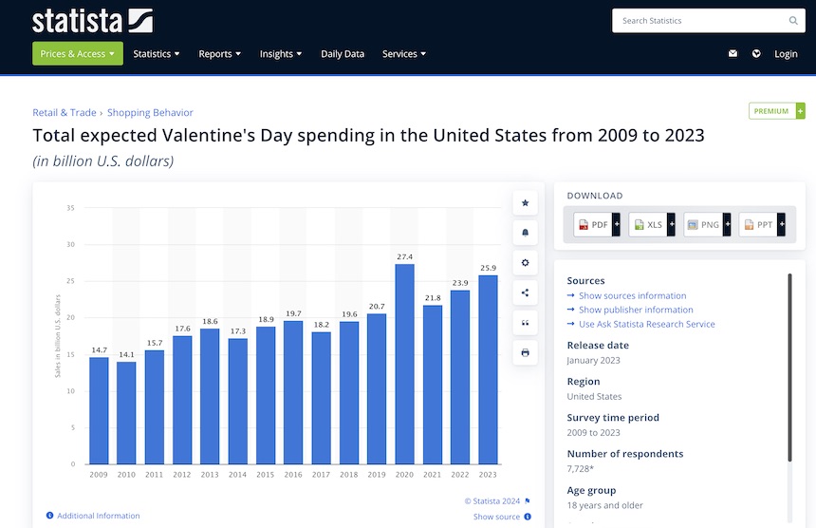This screenshot has width=816, height=528.
Task: Click the 2021 bar with 21.8
Action: (433, 385)
